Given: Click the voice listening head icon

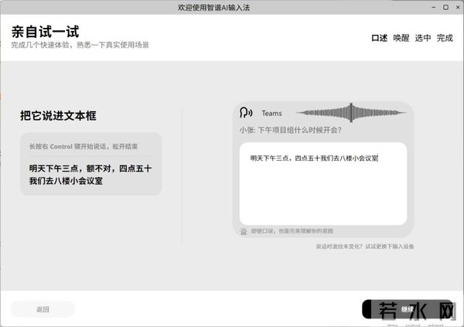Looking at the screenshot, I should 246,113.
